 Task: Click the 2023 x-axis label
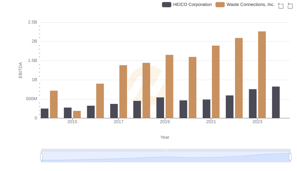click(257, 122)
